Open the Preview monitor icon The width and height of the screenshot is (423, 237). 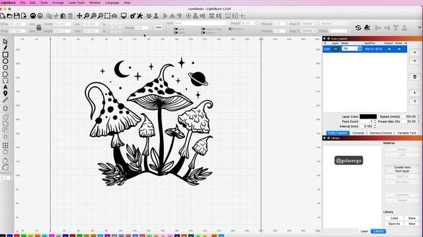click(124, 16)
